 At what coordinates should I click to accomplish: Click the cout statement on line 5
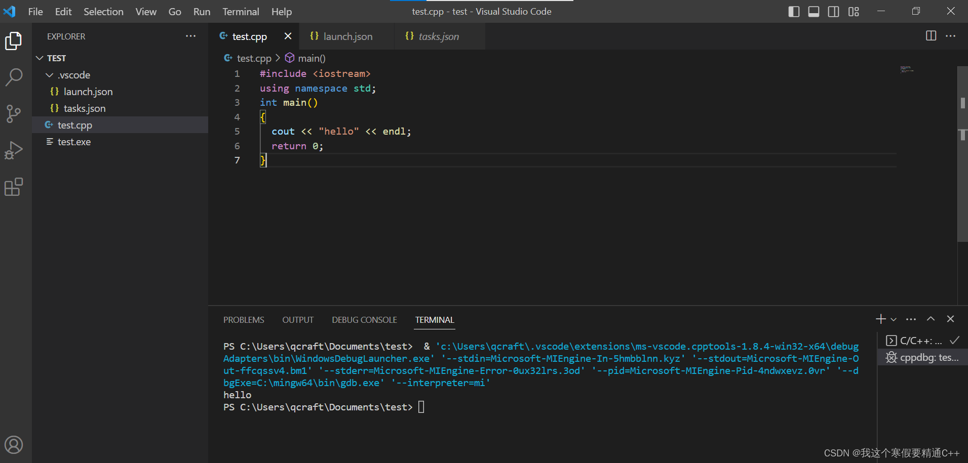click(341, 132)
